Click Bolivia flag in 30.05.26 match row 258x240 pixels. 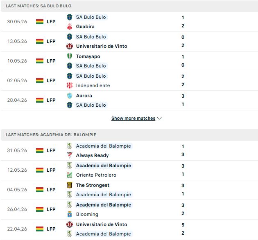pyautogui.click(x=40, y=22)
